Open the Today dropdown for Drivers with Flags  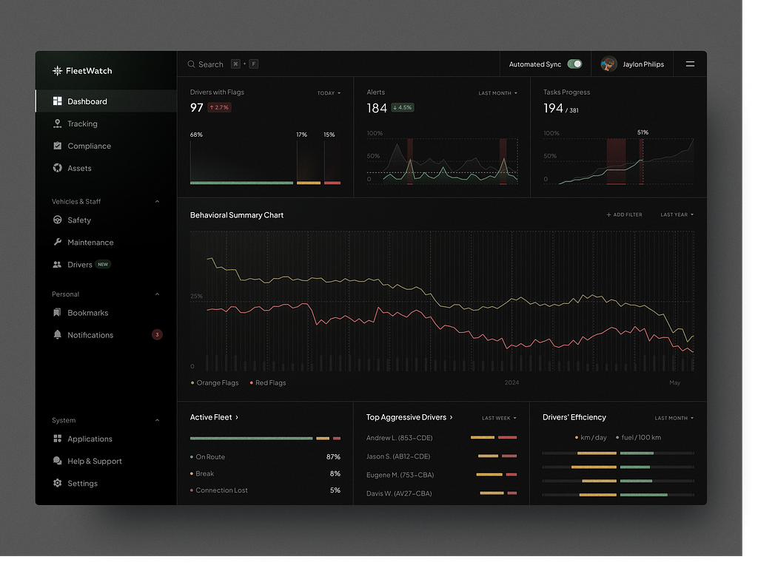coord(329,93)
